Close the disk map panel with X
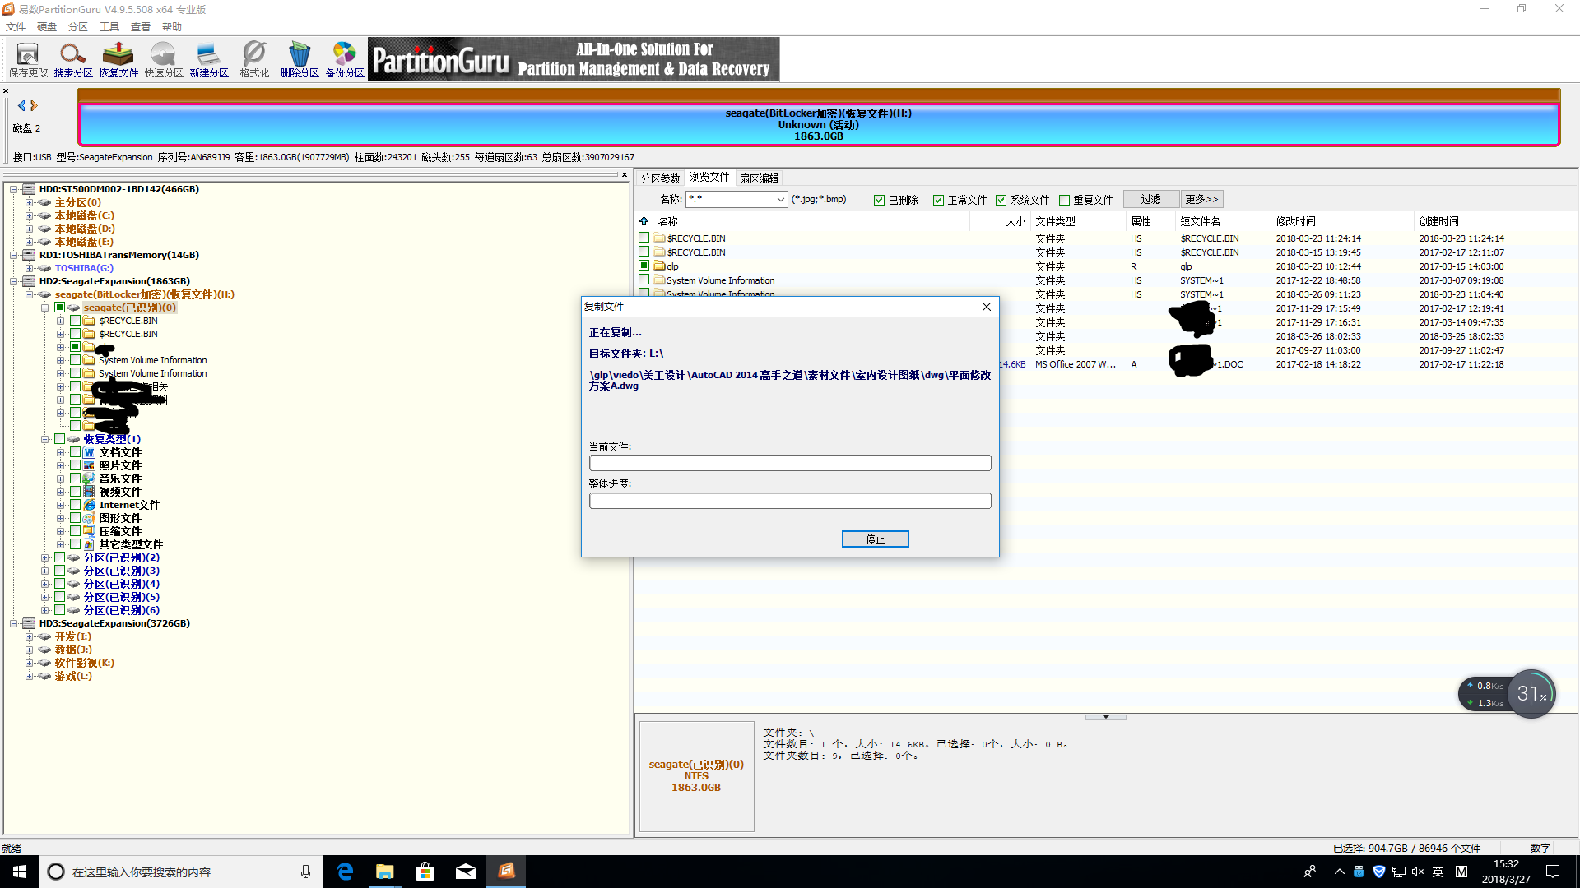 (x=6, y=91)
